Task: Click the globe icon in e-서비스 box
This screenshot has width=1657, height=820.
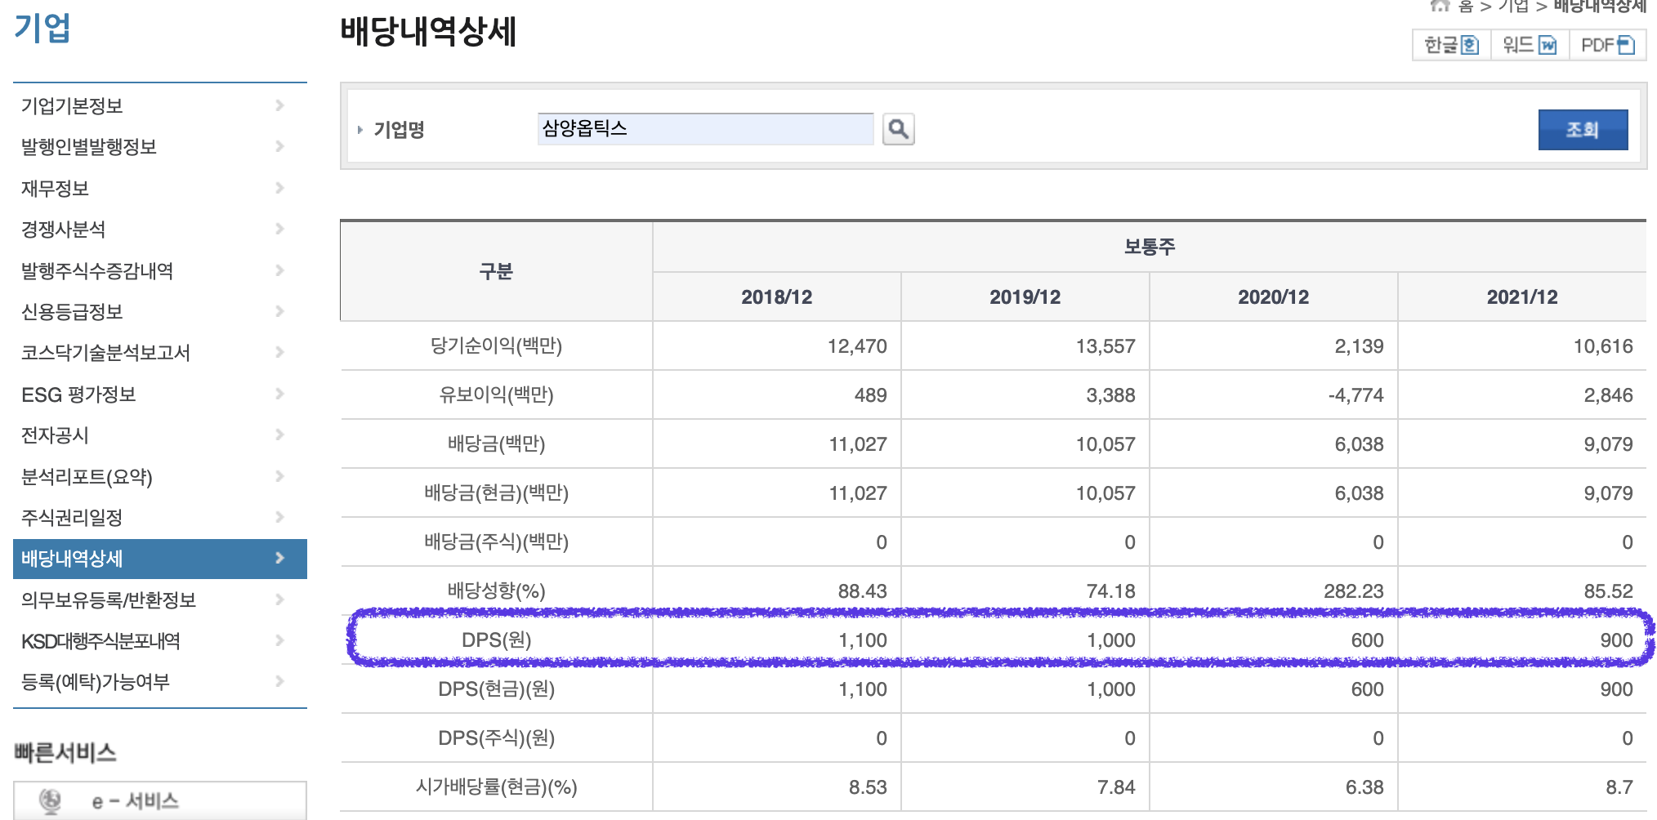Action: click(51, 801)
